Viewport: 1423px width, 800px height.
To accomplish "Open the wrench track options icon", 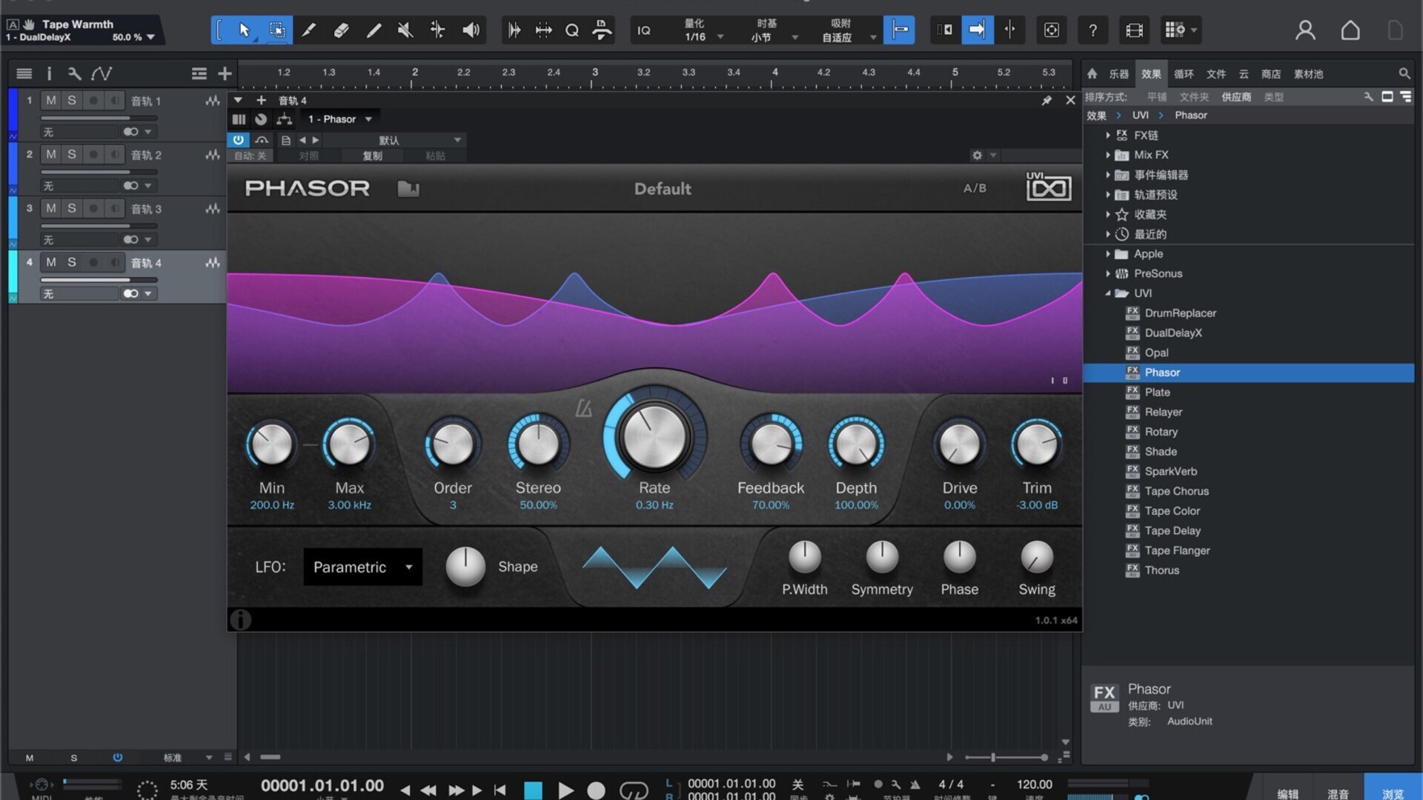I will coord(74,73).
